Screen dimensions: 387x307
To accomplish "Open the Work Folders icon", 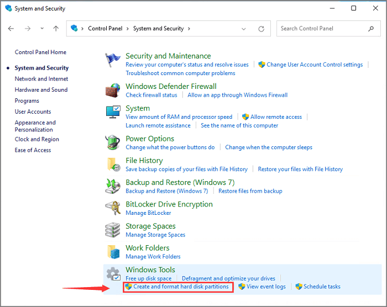I will [x=113, y=252].
